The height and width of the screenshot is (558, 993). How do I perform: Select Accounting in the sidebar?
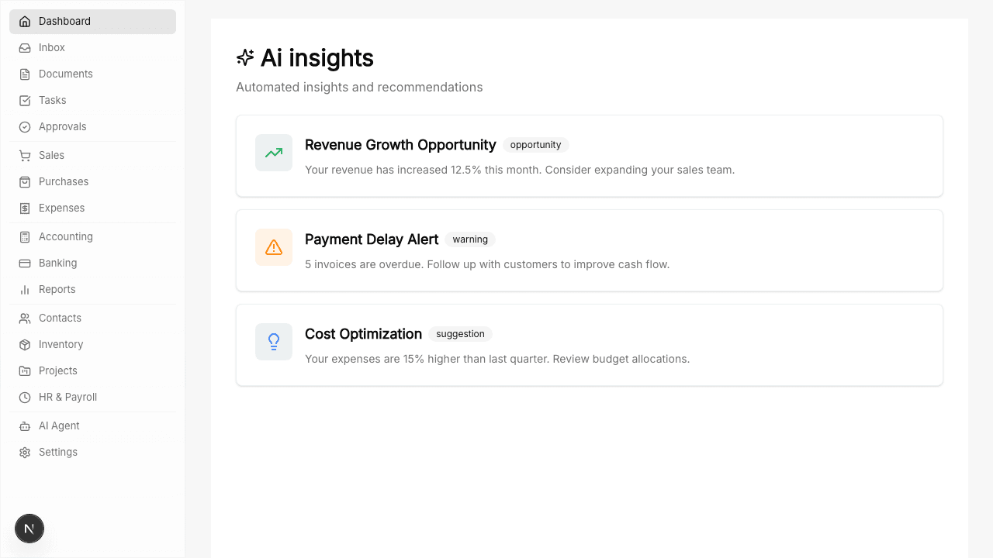coord(66,237)
